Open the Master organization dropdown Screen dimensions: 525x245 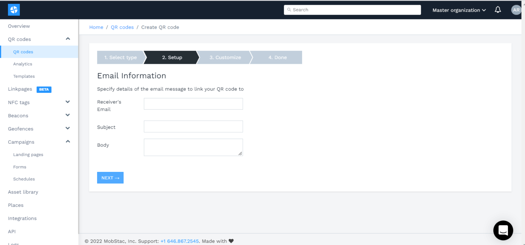tap(459, 10)
